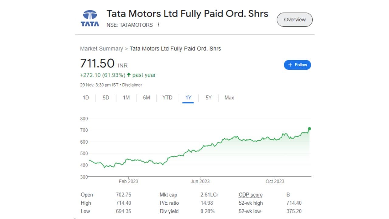Choose the 6M chart range
The width and height of the screenshot is (389, 219).
tap(146, 98)
